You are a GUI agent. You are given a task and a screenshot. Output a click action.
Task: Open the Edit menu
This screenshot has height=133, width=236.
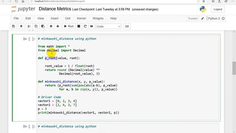coord(28,18)
